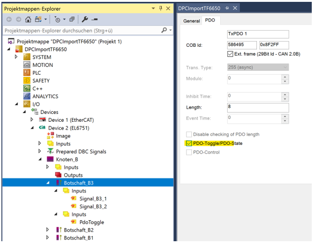Select the DPCImportTF6650 document tab
This screenshot has width=315, height=244.
pyautogui.click(x=199, y=8)
